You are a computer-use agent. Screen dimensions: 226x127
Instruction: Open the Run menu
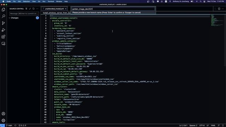[44, 1]
